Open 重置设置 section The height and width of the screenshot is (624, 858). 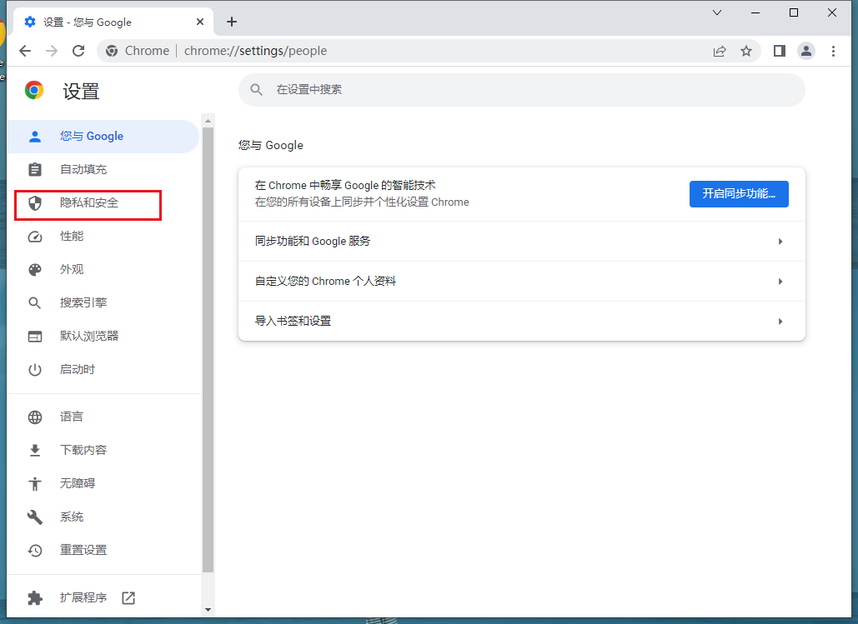103,550
